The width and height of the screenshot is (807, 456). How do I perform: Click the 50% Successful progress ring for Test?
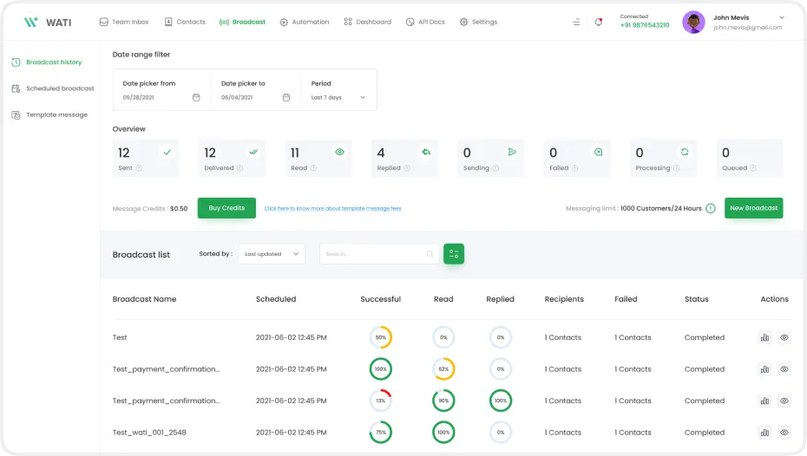tap(380, 337)
